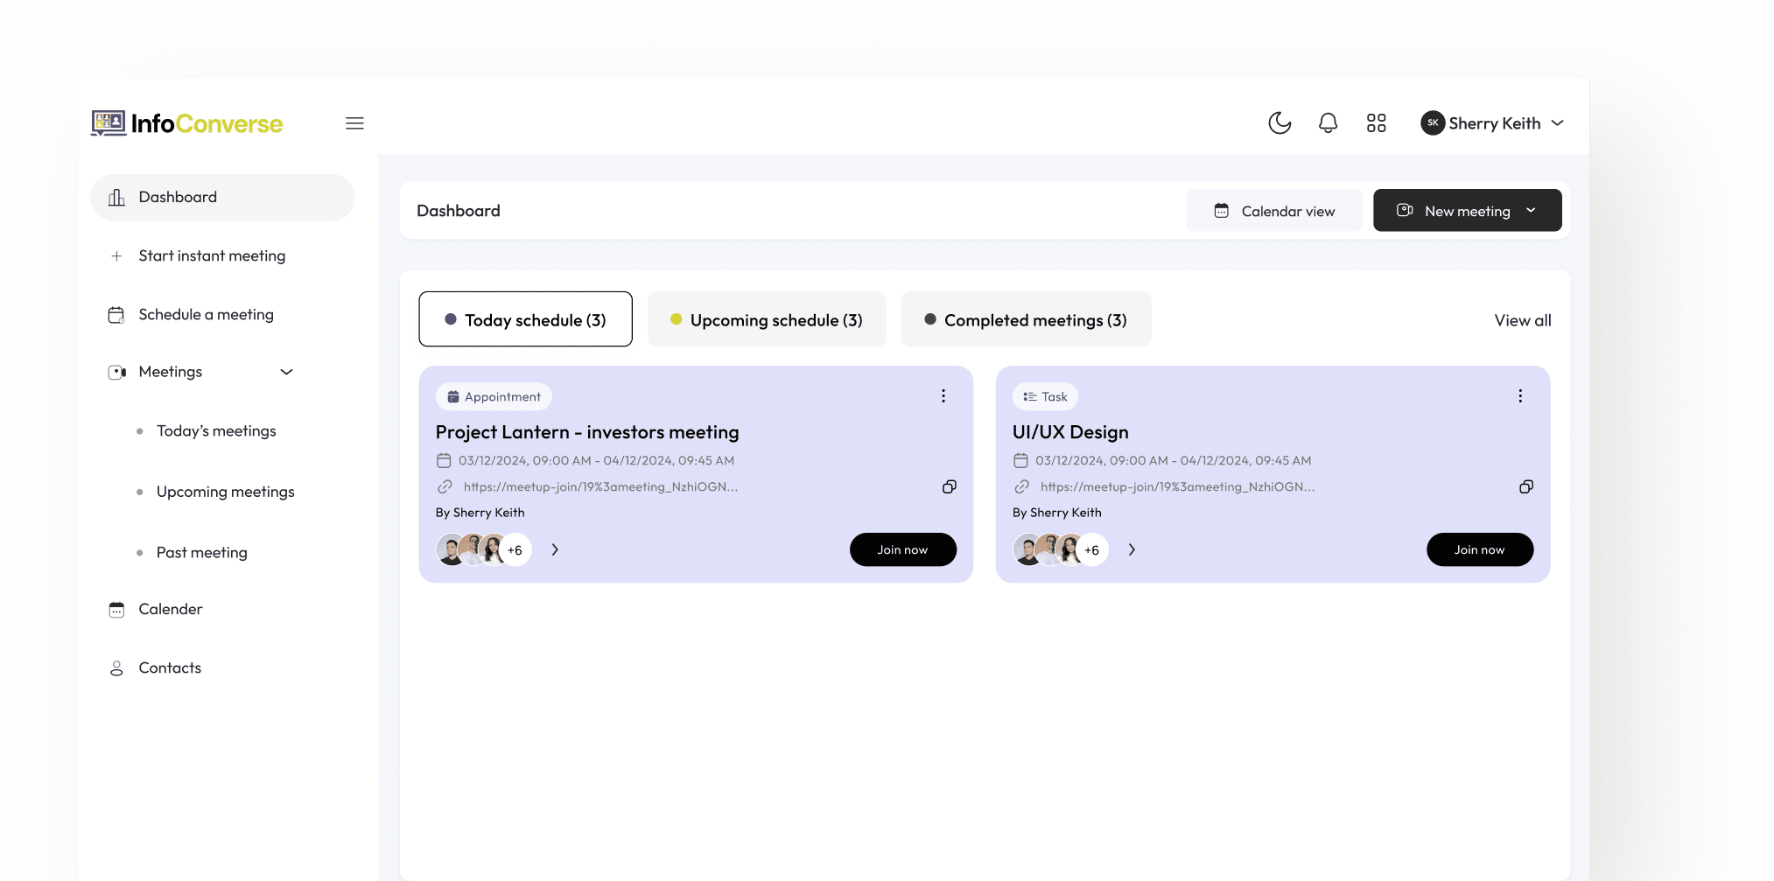Collapse the Meetings submenu chevron
1774x881 pixels.
click(x=286, y=373)
